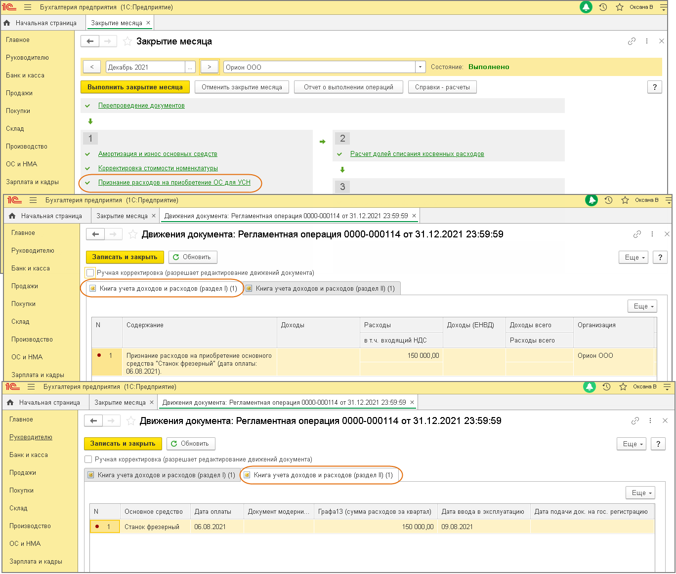The width and height of the screenshot is (676, 574).
Task: Open Амортизация и износ основных средств link
Action: 158,154
